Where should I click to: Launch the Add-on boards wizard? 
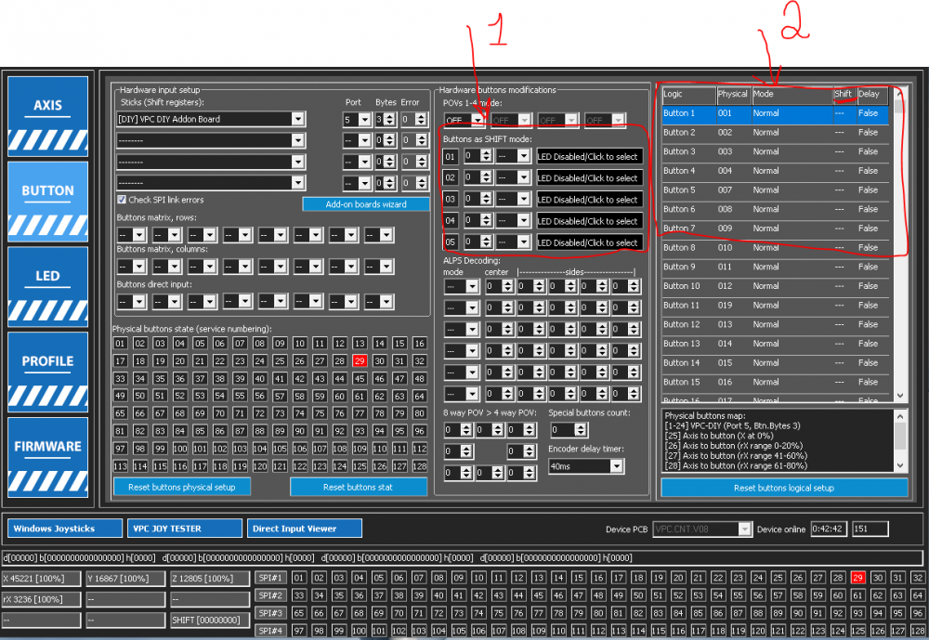click(x=366, y=203)
